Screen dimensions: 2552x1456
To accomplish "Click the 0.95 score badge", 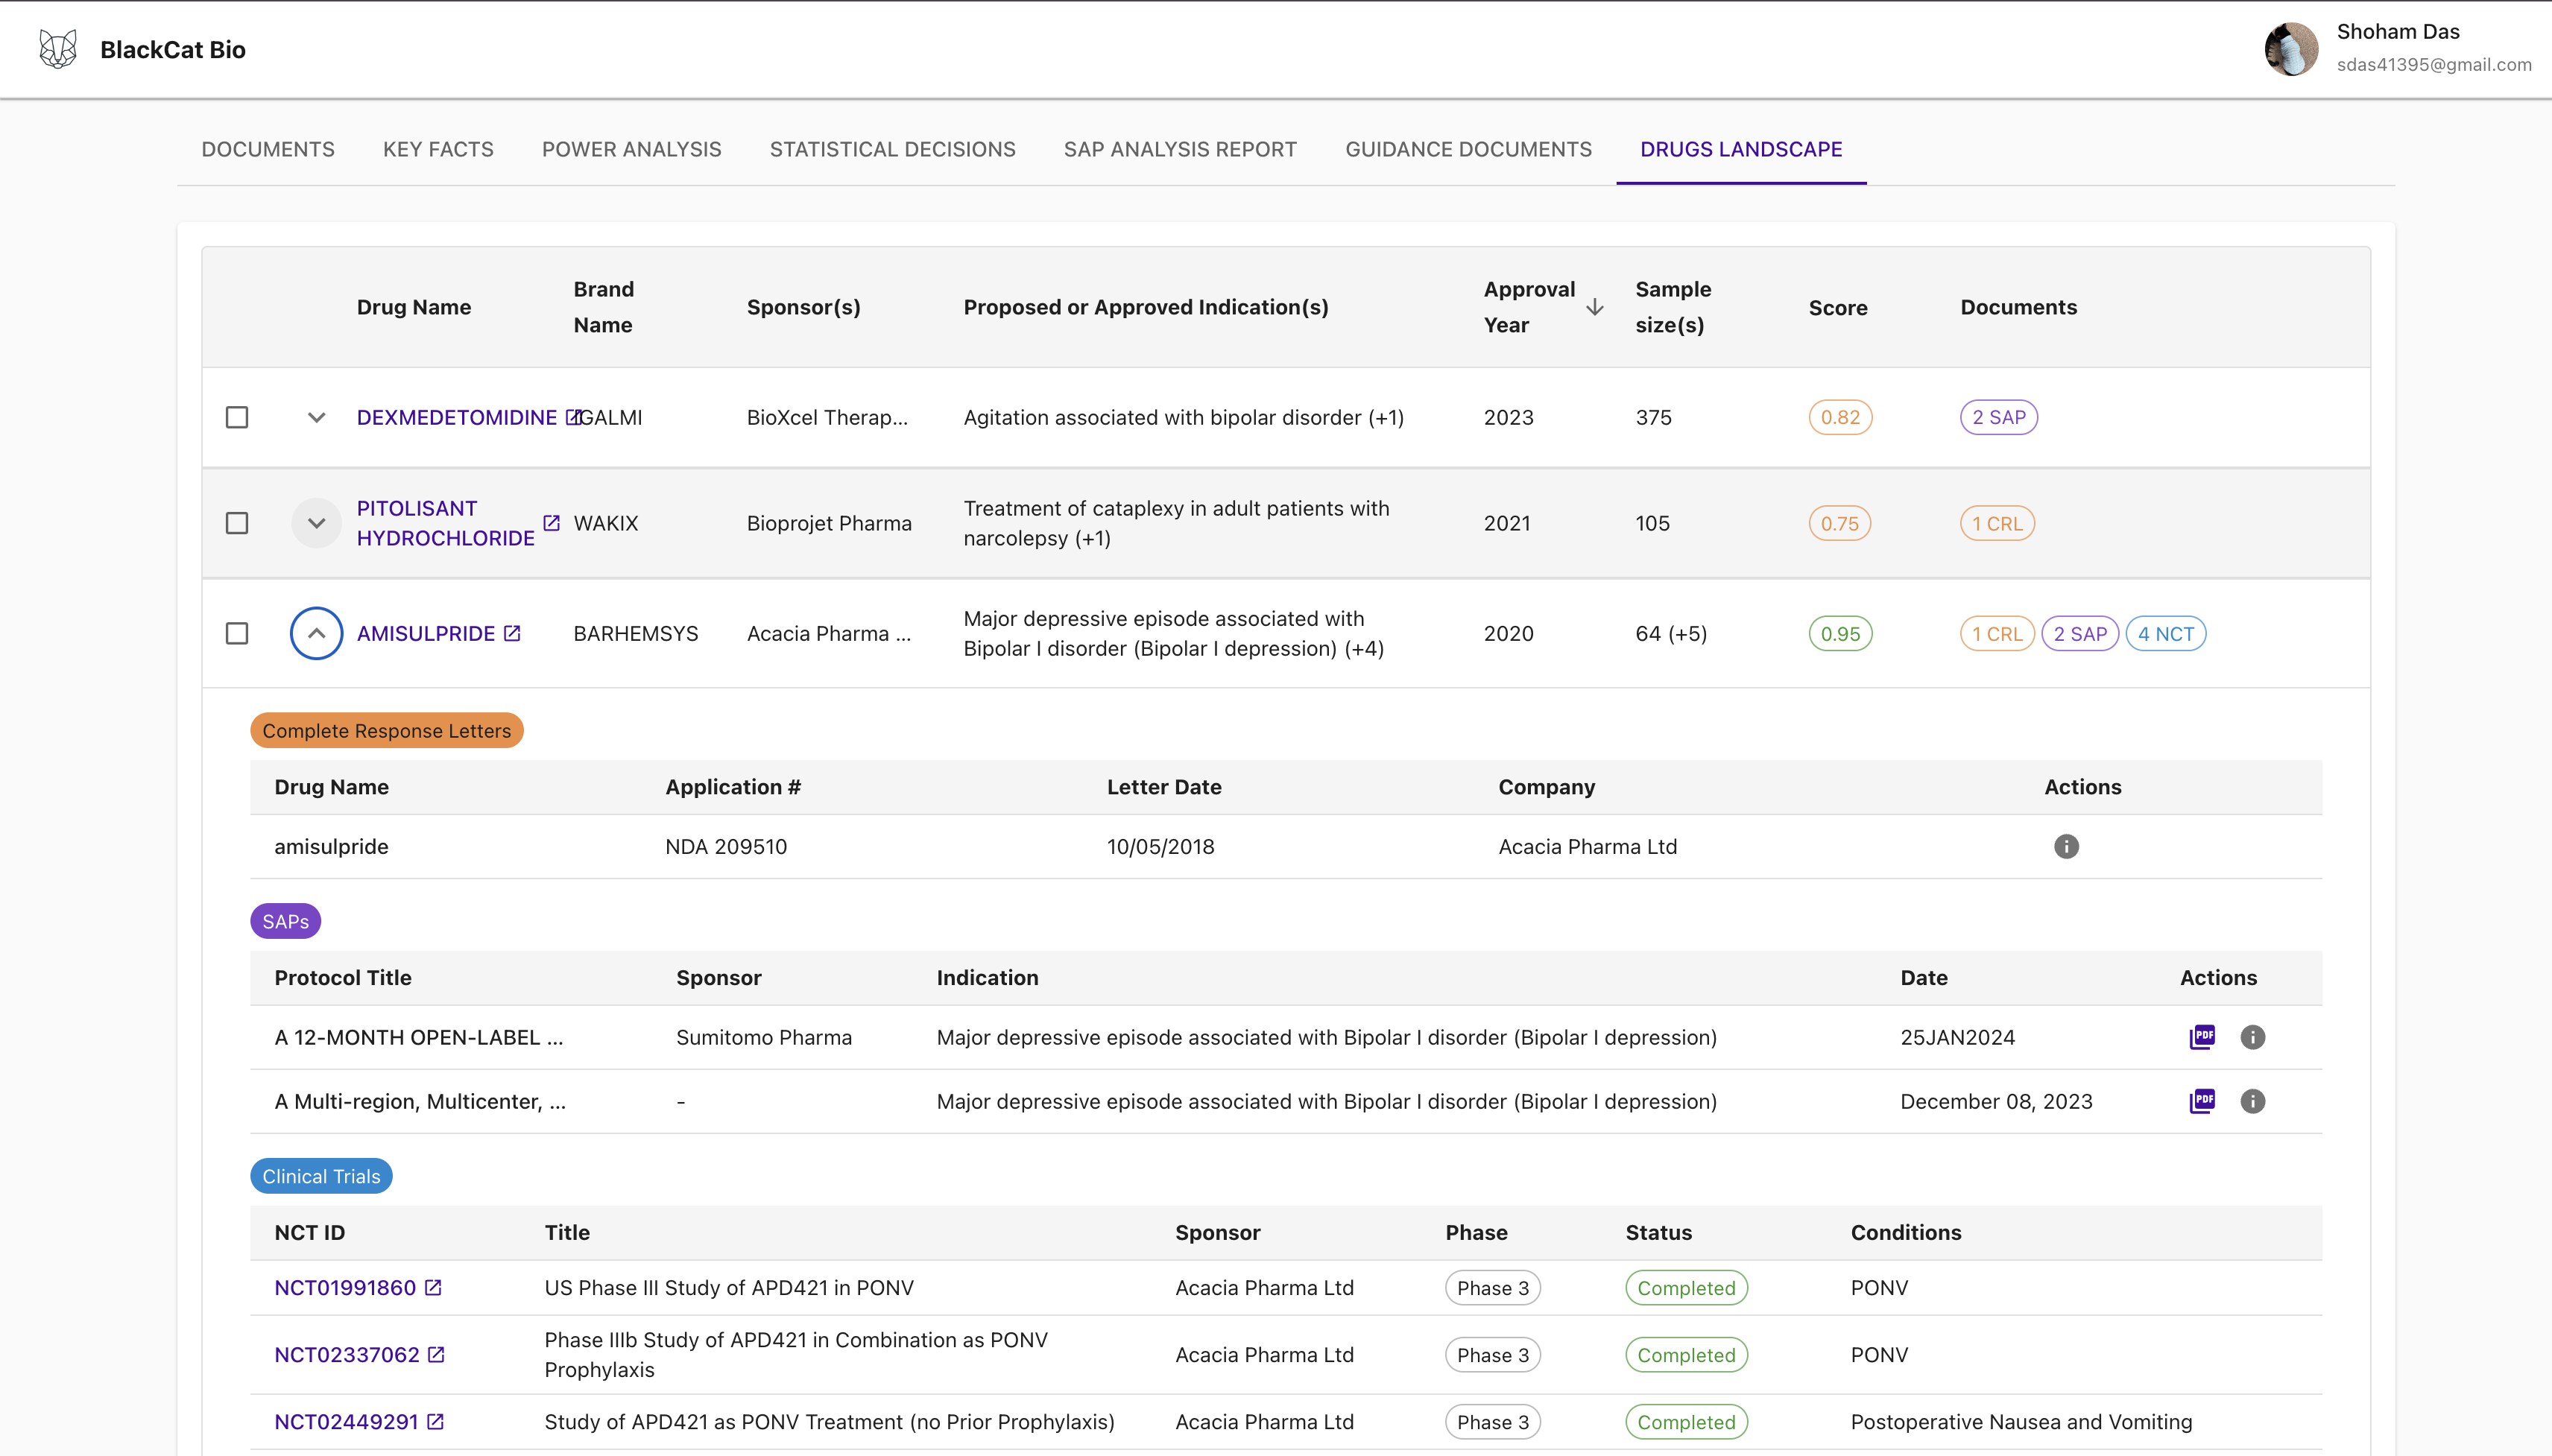I will [x=1840, y=633].
